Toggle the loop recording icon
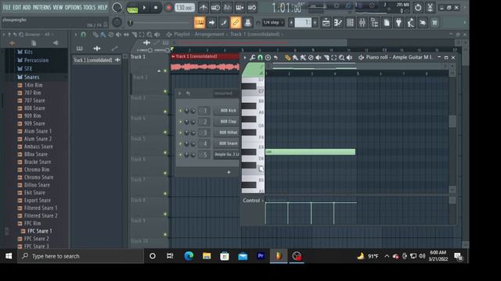The image size is (501, 281). (252, 8)
